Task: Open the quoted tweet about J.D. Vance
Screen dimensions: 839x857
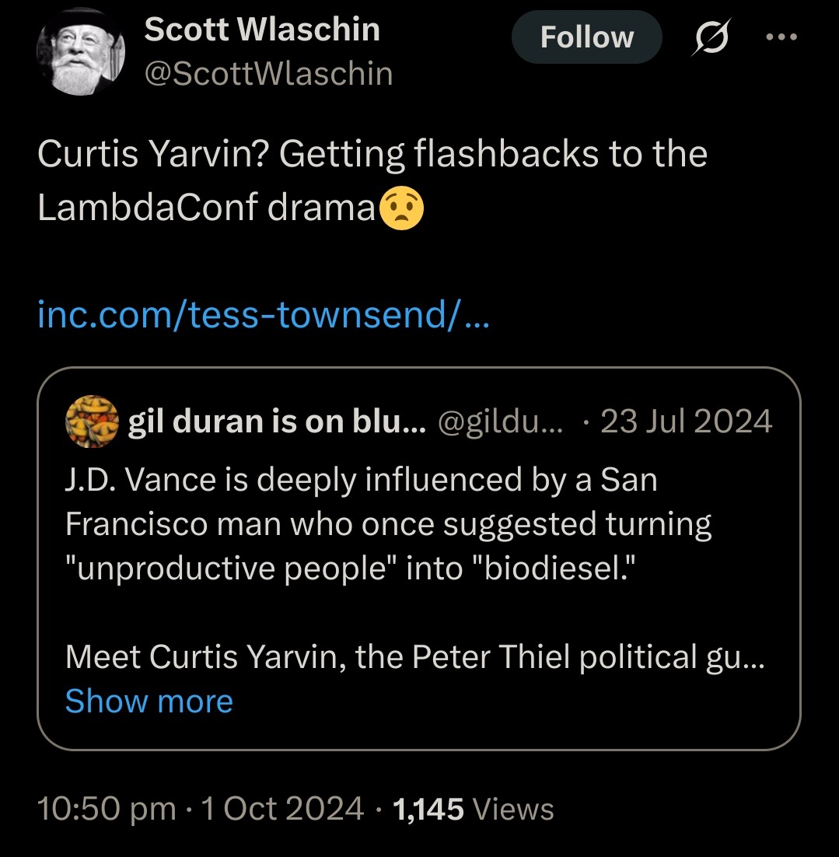Action: point(418,558)
